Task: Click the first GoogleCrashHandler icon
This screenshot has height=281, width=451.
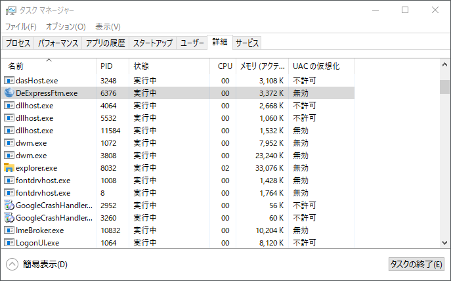Action: tap(9, 205)
